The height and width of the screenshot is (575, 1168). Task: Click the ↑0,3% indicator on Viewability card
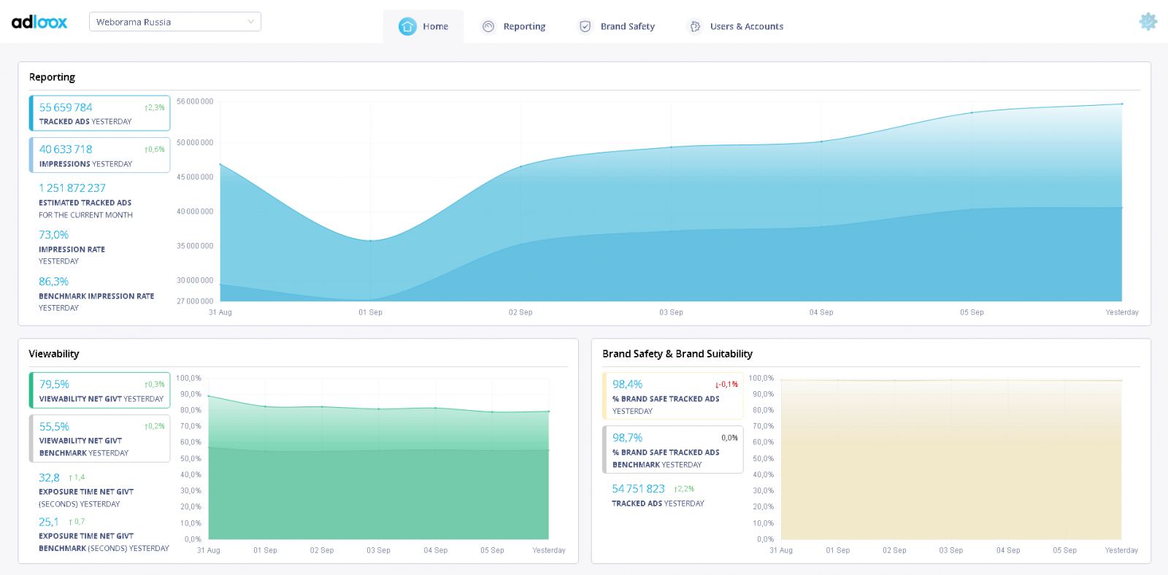tap(155, 385)
